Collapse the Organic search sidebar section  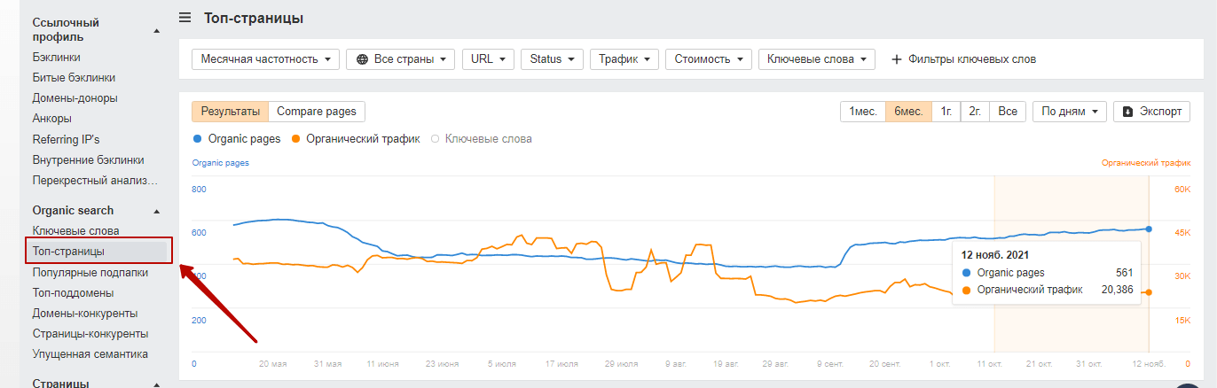coord(157,211)
